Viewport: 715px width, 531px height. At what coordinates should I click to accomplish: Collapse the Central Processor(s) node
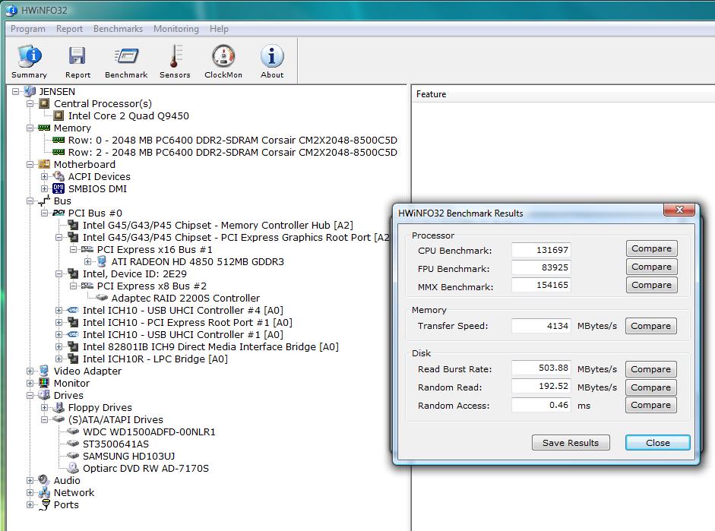coord(30,103)
